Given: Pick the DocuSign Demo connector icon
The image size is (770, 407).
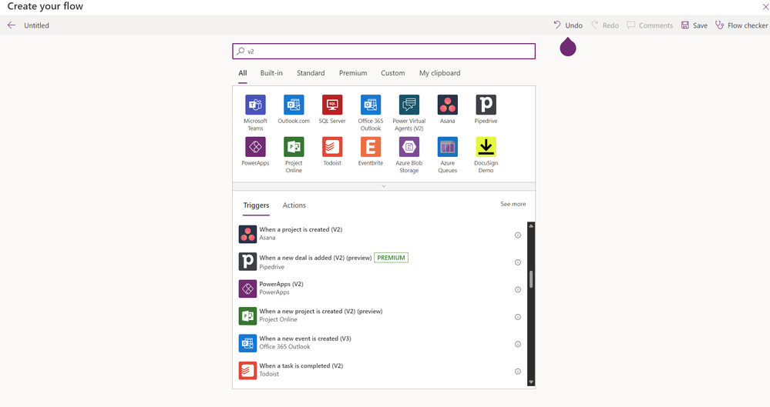Looking at the screenshot, I should (486, 147).
